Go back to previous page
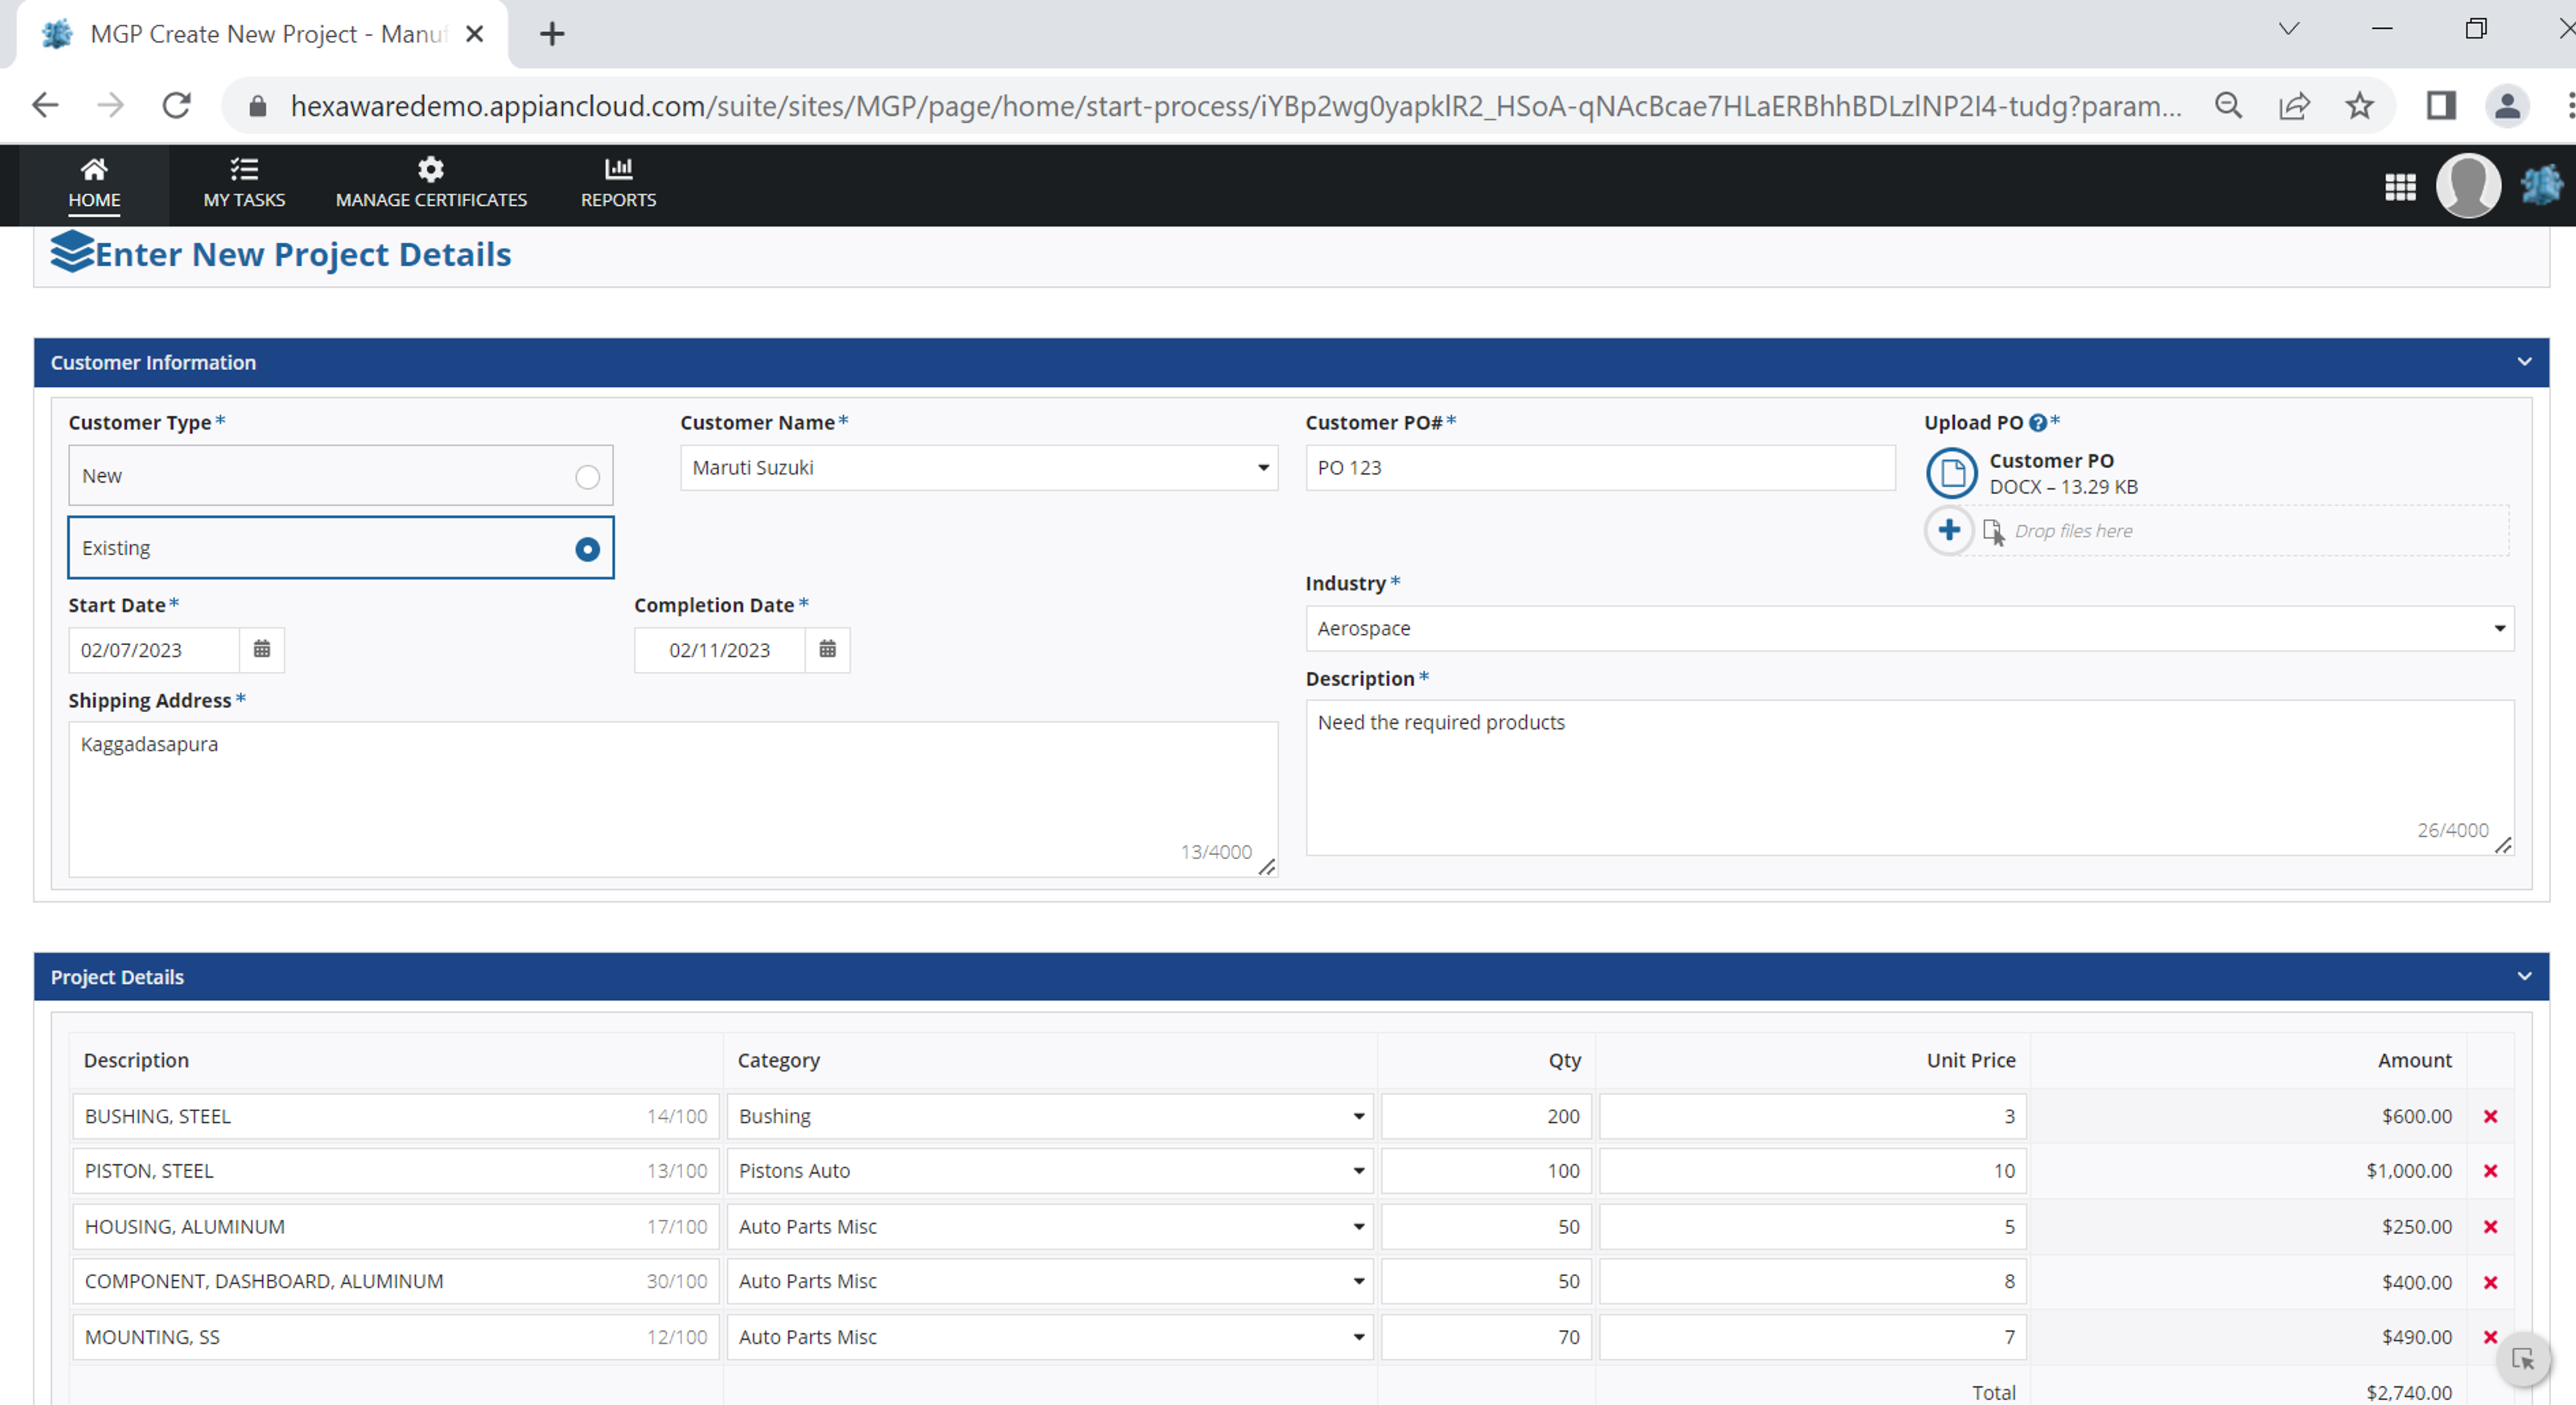The image size is (2576, 1405). (x=45, y=105)
